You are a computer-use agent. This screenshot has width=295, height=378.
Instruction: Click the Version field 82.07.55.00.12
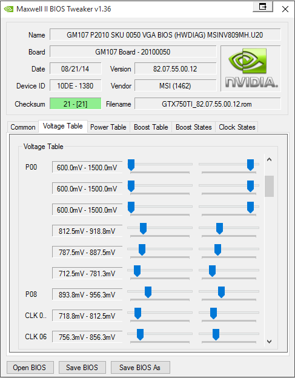coord(175,68)
